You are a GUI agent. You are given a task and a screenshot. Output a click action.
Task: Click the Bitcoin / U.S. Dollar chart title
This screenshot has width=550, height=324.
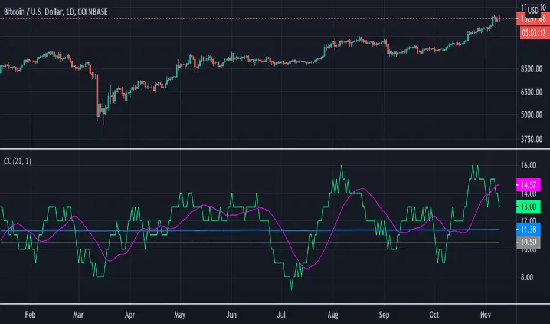click(x=56, y=12)
